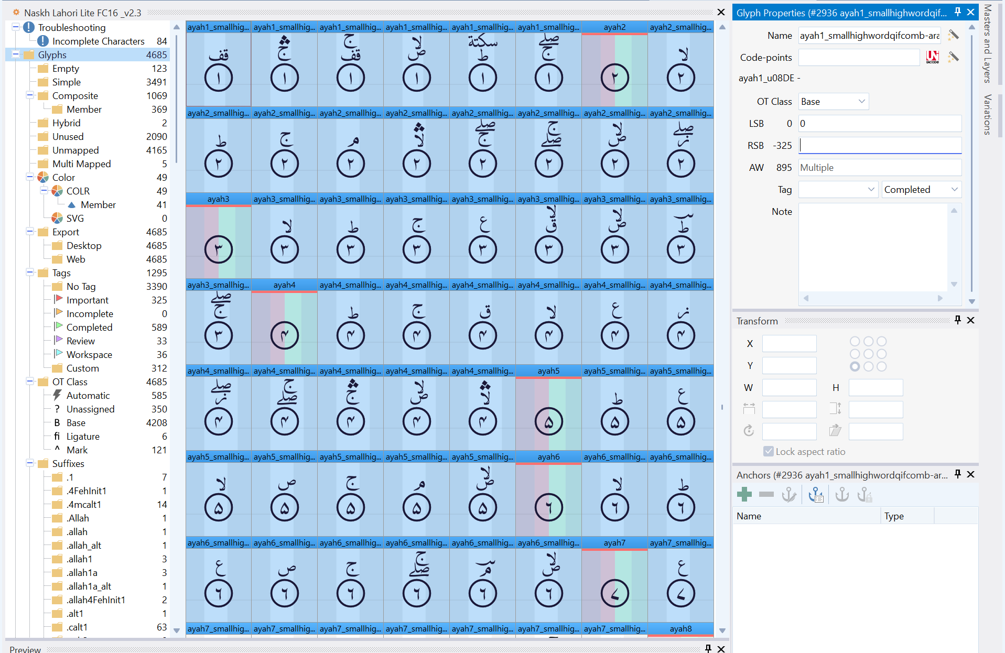Viewport: 1005px width, 653px height.
Task: Click the Unicode code-points lookup icon
Action: [x=933, y=57]
